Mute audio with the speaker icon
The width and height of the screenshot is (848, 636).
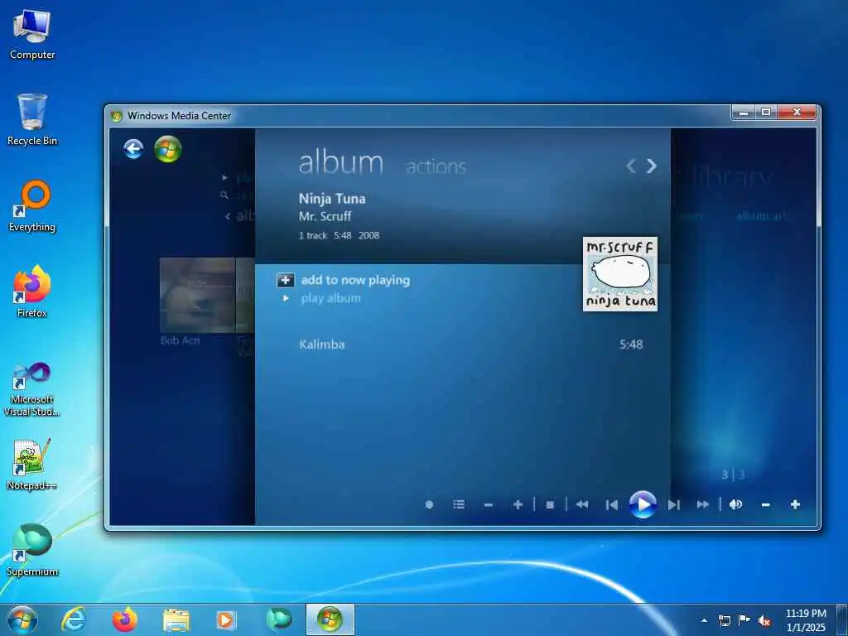735,504
